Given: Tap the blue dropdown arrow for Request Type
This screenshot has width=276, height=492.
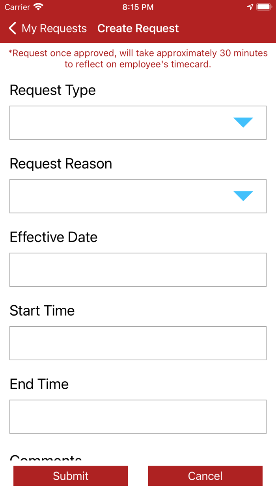Looking at the screenshot, I should pyautogui.click(x=243, y=122).
